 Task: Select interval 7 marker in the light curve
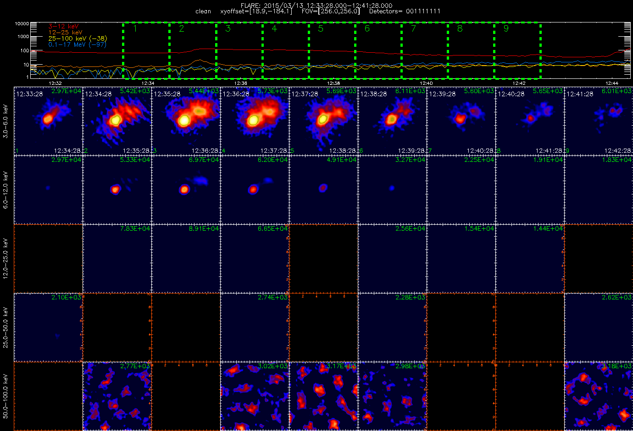[413, 29]
